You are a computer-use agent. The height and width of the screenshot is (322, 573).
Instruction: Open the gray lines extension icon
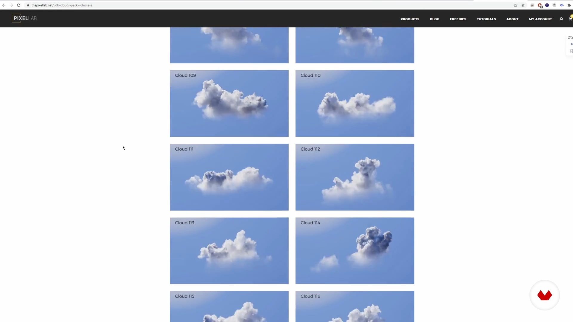pos(554,5)
